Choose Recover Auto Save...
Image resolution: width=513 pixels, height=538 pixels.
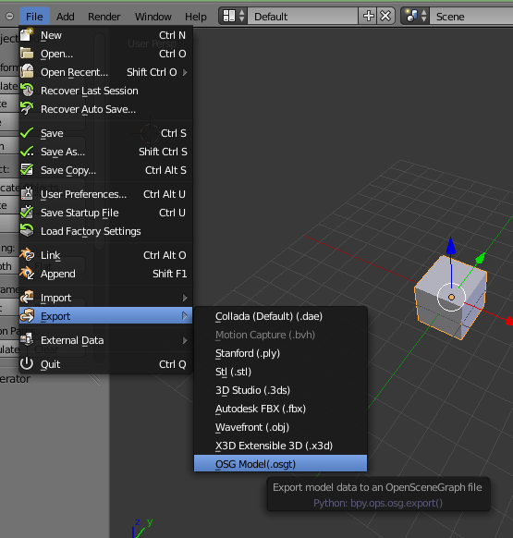105,109
